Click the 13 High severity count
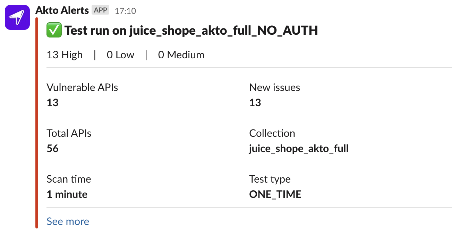 65,55
